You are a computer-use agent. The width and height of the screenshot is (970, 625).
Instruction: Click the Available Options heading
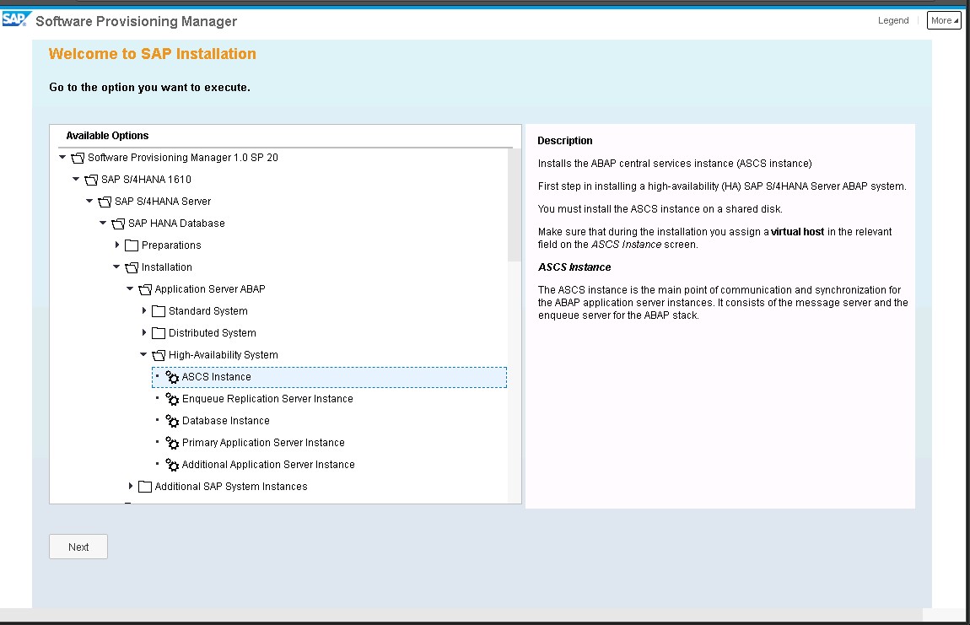[107, 136]
